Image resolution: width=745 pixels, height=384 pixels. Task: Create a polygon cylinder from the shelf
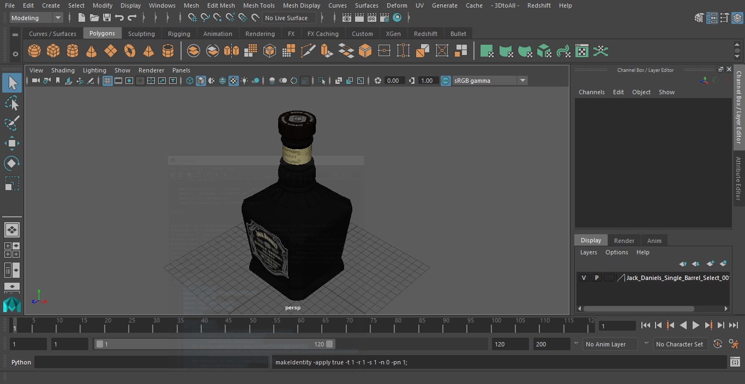click(x=73, y=51)
